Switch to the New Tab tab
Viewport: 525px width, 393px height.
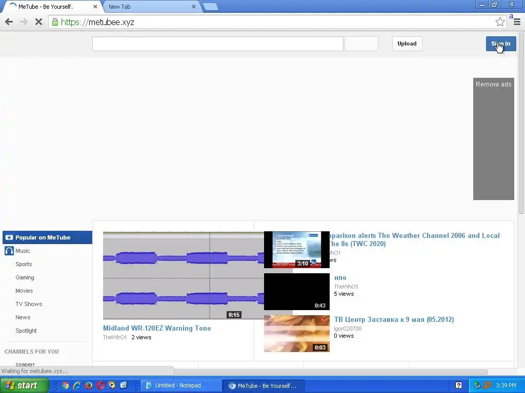tap(151, 6)
